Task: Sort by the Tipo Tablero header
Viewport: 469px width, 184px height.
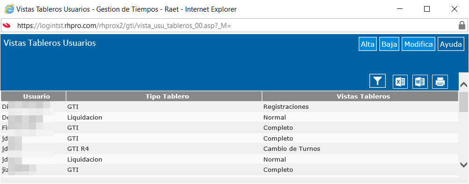Action: point(164,97)
